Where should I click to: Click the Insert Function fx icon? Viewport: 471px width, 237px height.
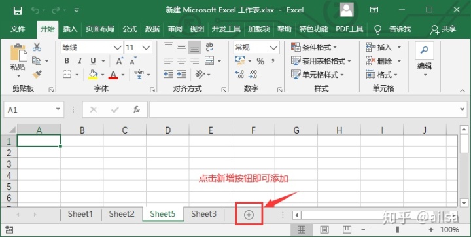coord(136,110)
